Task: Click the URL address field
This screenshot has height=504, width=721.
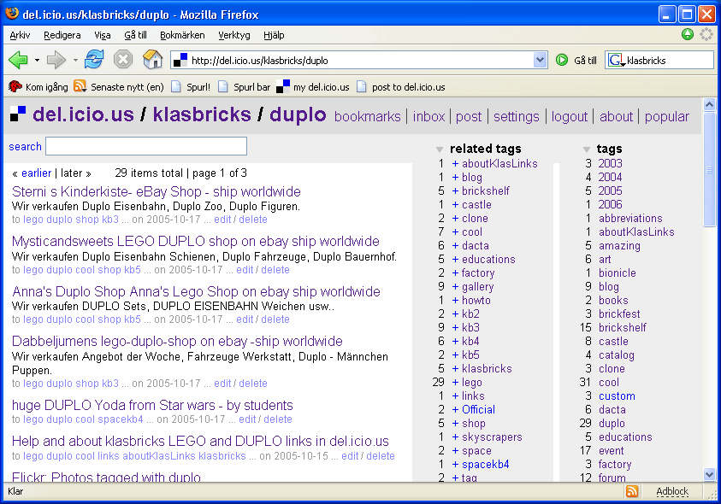Action: (361, 60)
